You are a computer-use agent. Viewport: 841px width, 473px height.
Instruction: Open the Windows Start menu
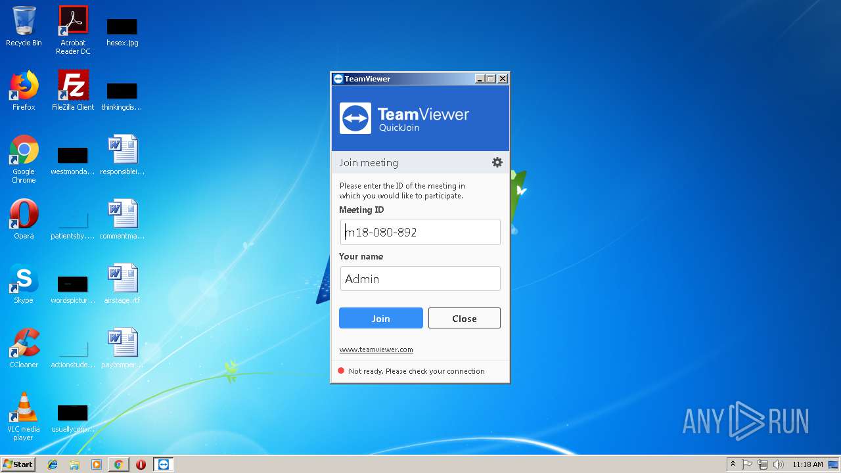pyautogui.click(x=18, y=464)
